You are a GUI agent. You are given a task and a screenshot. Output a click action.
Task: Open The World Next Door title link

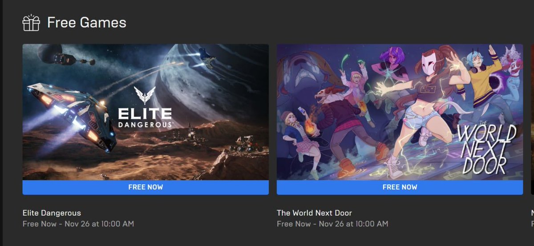[x=314, y=213]
